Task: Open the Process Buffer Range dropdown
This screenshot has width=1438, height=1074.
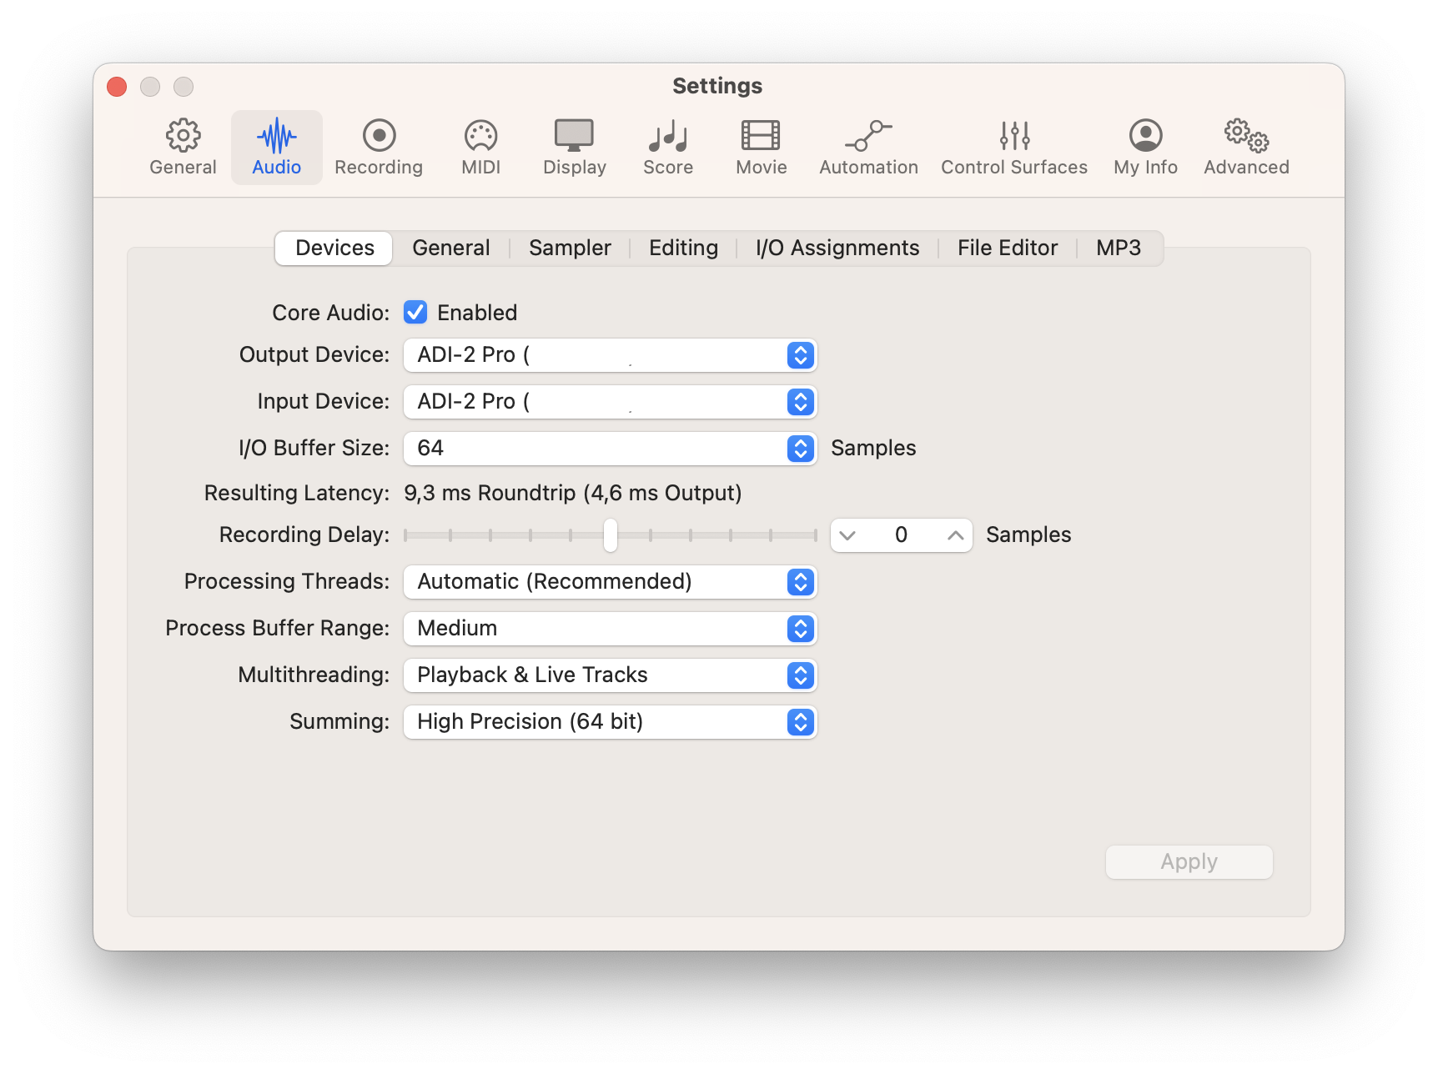Action: pyautogui.click(x=610, y=629)
